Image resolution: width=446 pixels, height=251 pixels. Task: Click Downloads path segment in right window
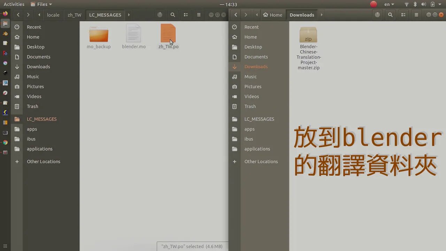(302, 15)
